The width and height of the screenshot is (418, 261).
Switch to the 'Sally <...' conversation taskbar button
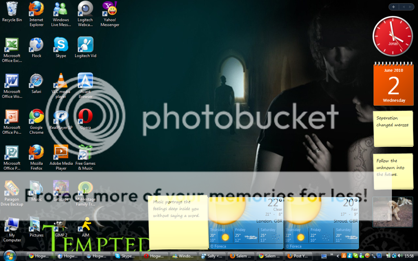(212, 256)
